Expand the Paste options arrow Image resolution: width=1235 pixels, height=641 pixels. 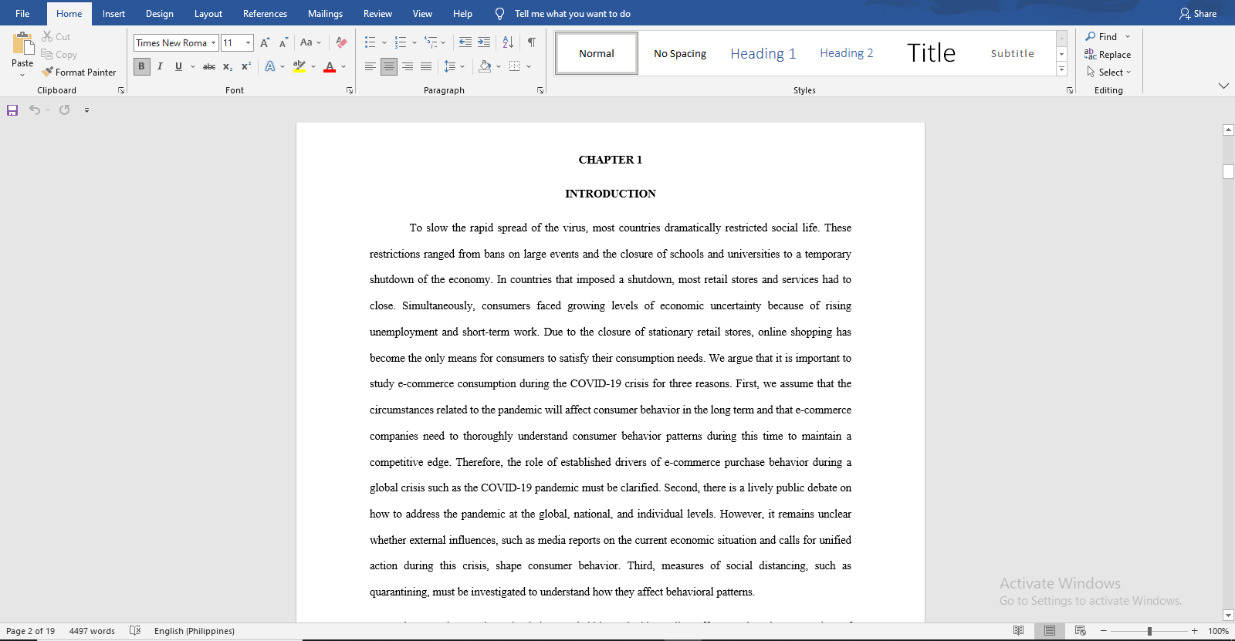tap(22, 75)
